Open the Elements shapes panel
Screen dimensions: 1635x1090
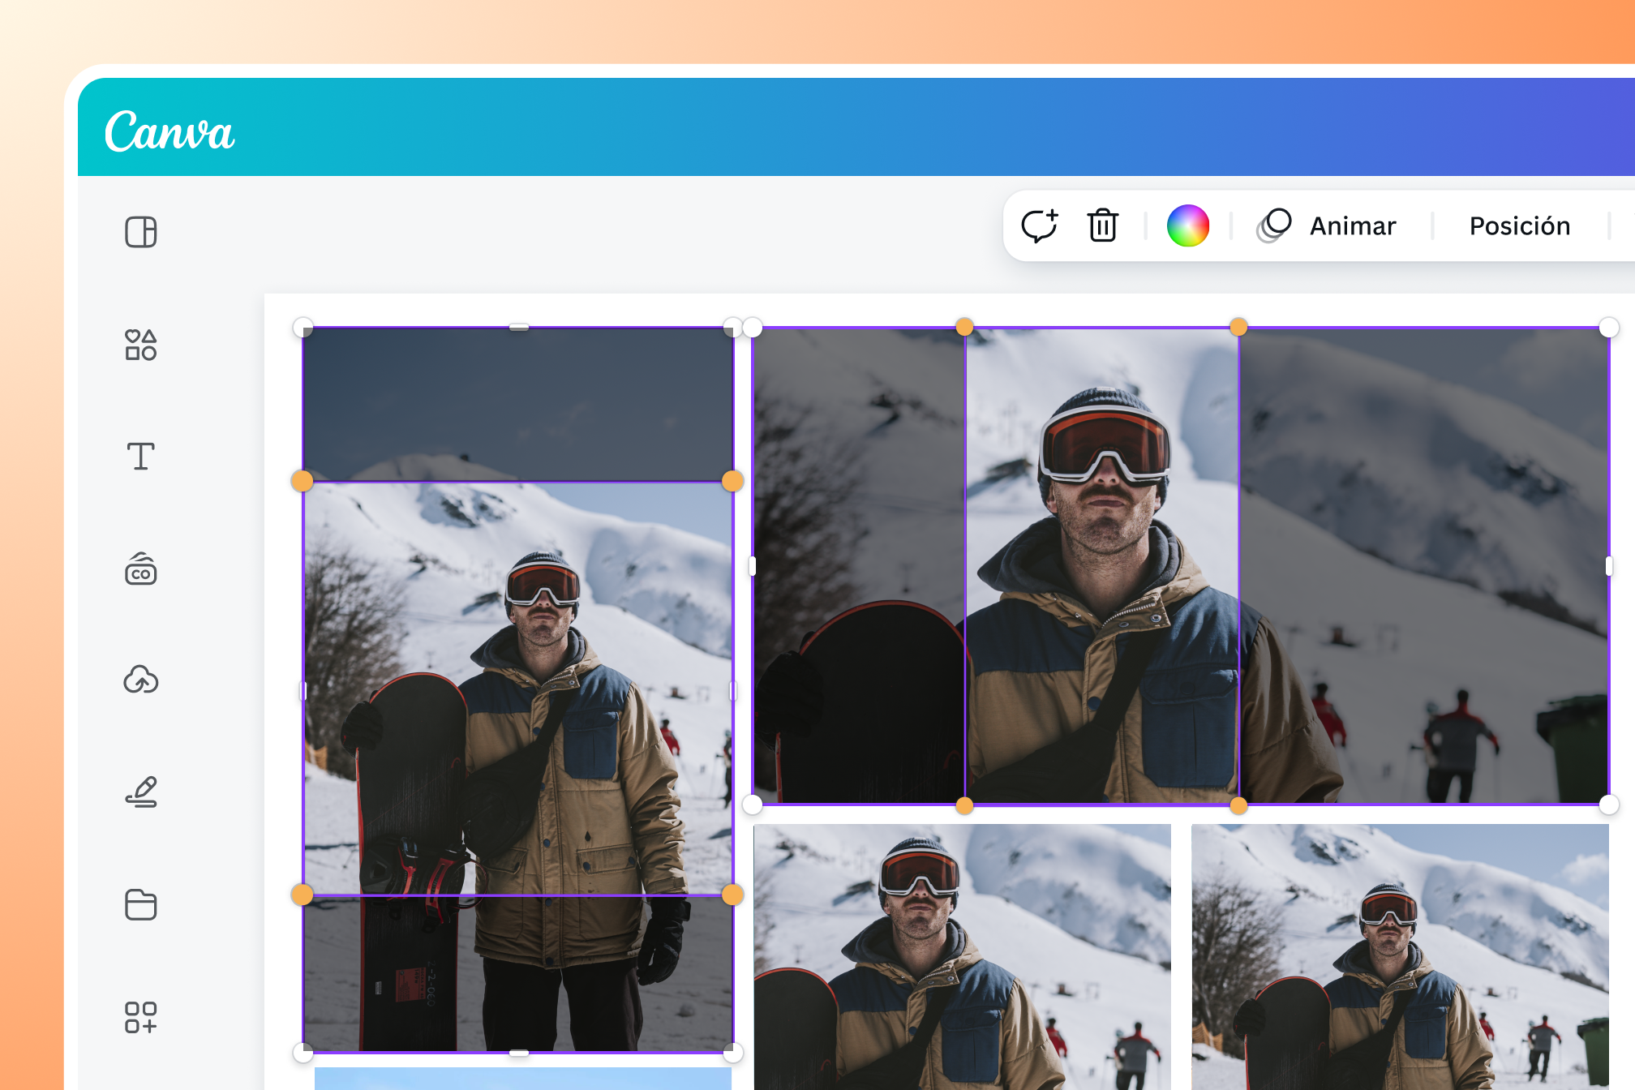point(141,345)
